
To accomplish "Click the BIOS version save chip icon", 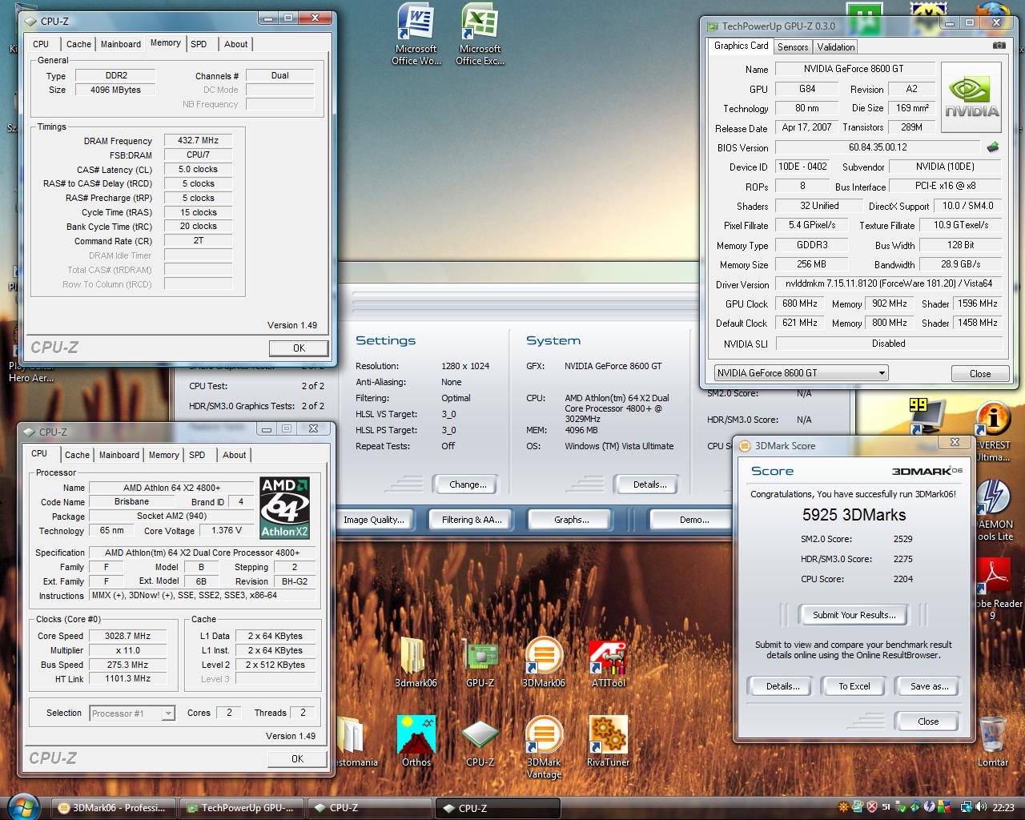I will (x=993, y=147).
